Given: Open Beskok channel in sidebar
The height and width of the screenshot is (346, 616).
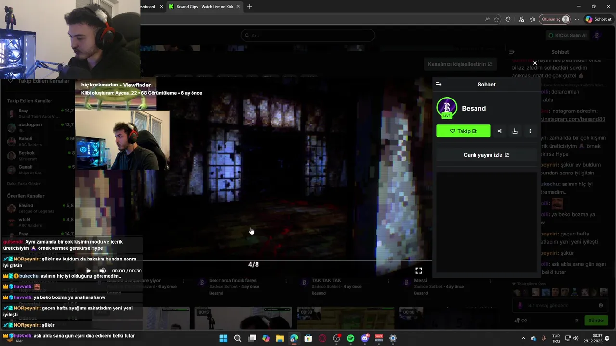Looking at the screenshot, I should pos(40,155).
